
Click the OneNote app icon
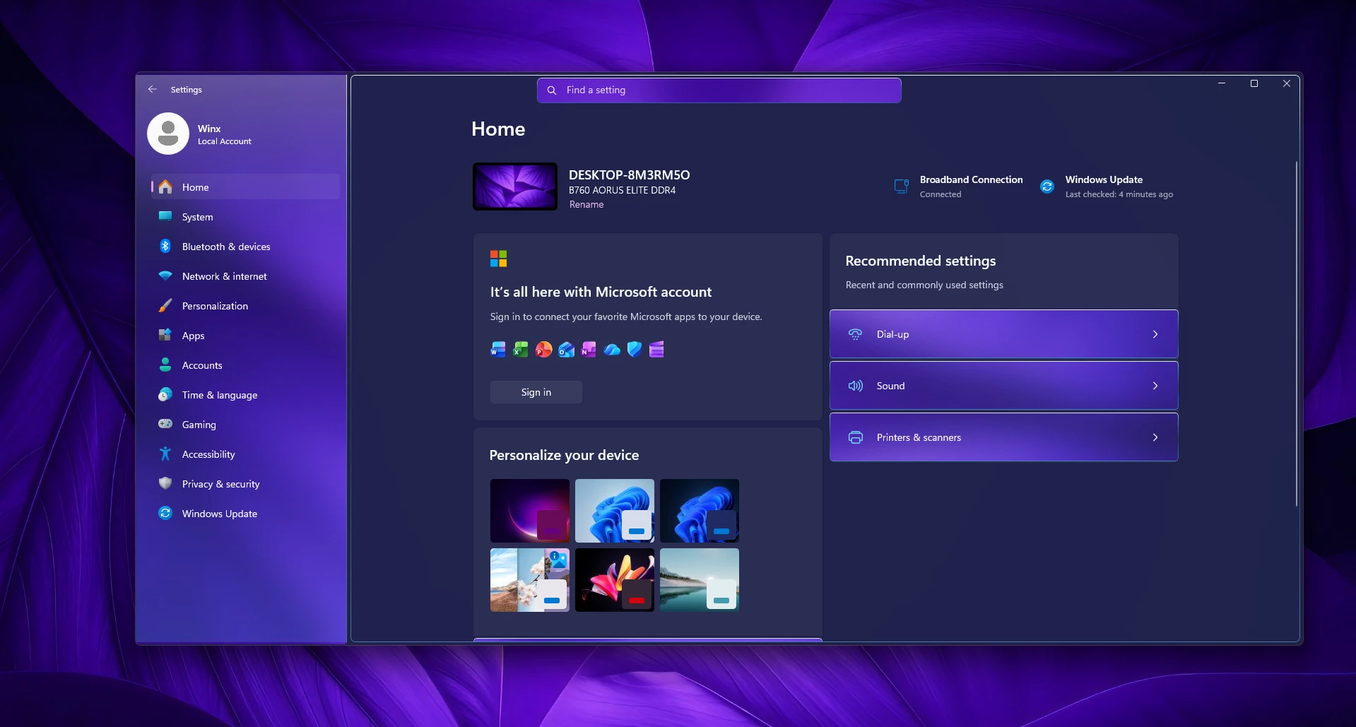tap(589, 349)
